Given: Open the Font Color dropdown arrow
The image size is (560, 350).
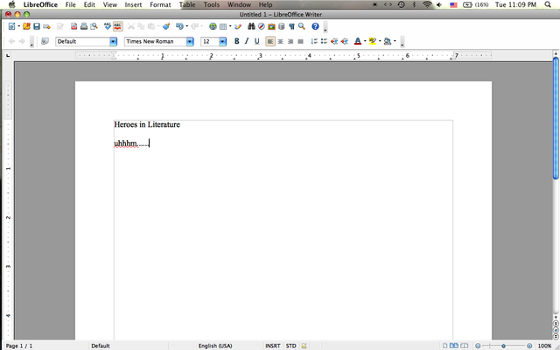Looking at the screenshot, I should pos(365,41).
